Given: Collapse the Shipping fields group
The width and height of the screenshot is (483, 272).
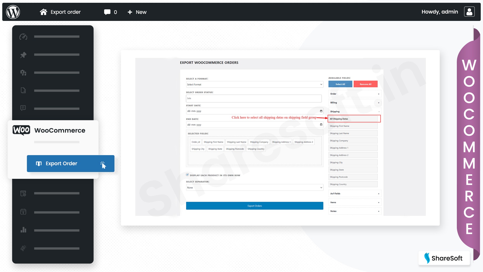Looking at the screenshot, I should coord(355,111).
